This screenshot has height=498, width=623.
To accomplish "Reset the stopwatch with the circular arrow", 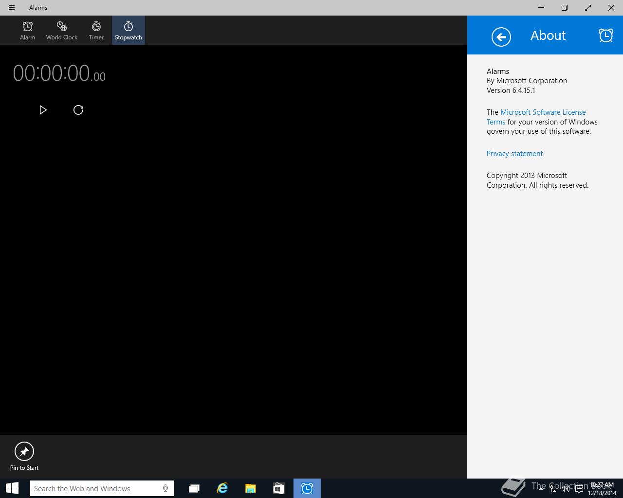I will [78, 110].
